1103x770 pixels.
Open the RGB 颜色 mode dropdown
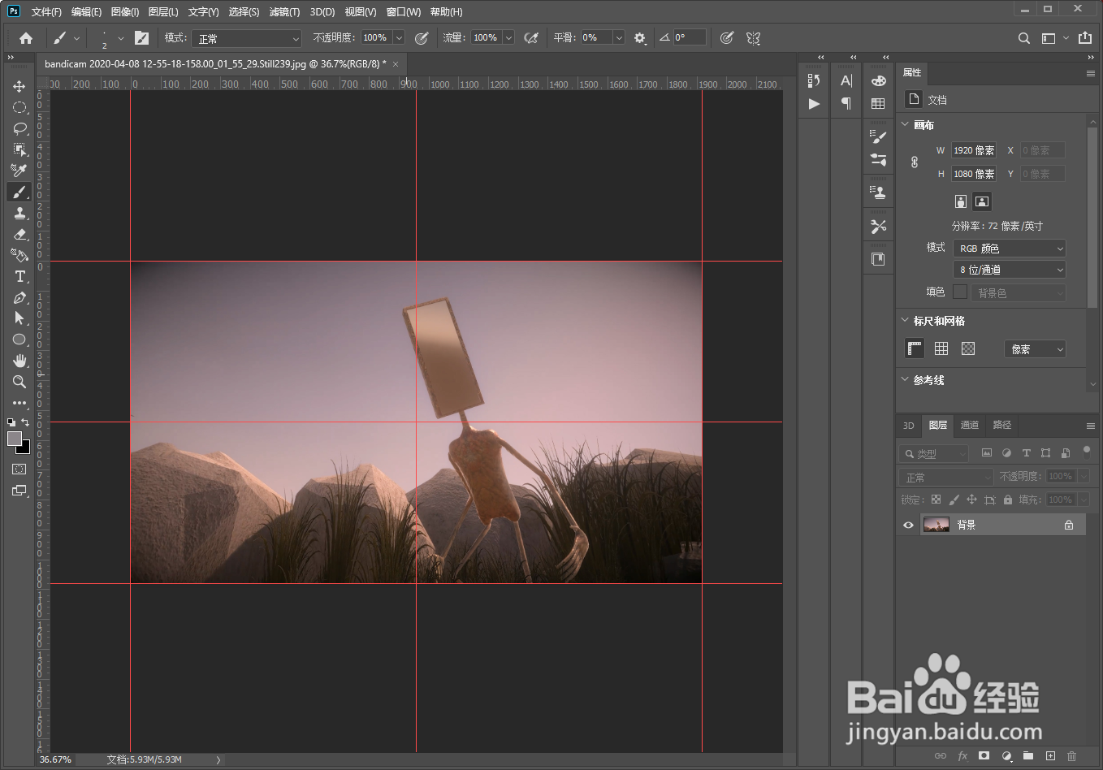[x=1009, y=249]
